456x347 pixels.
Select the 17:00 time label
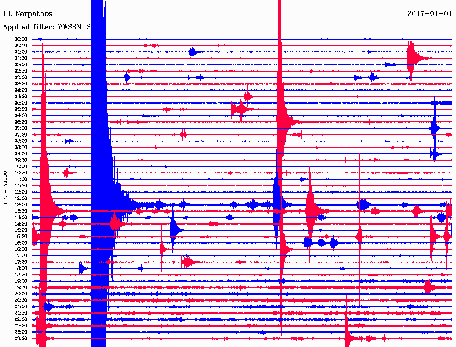[21, 255]
